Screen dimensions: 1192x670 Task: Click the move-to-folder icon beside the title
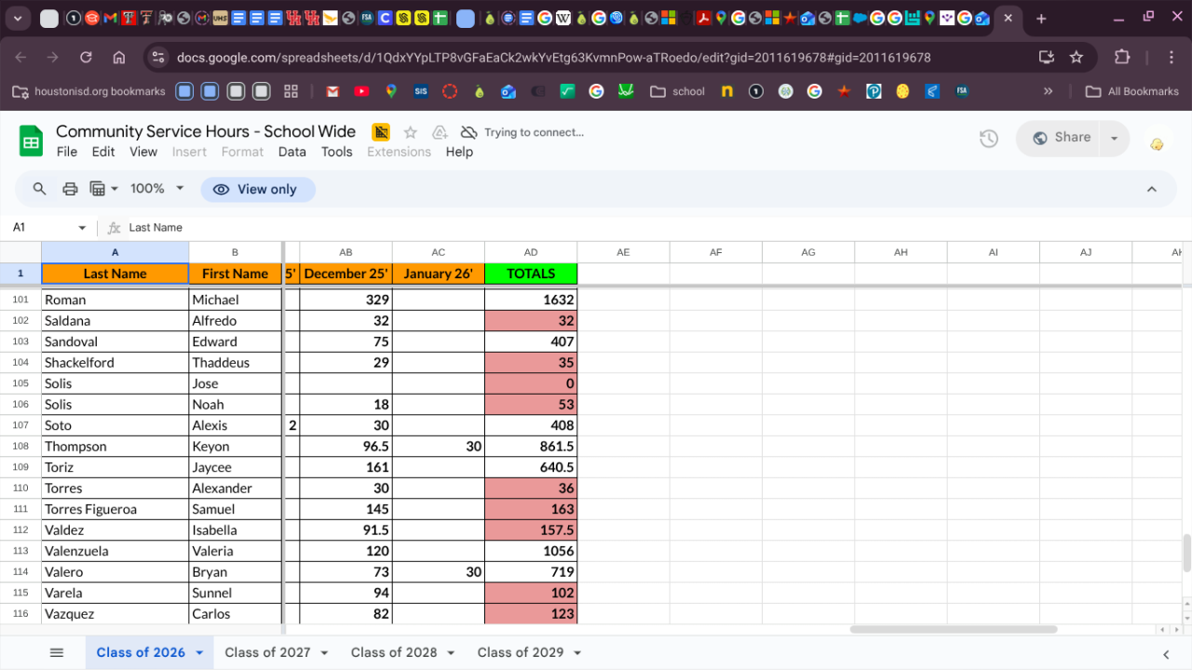440,132
